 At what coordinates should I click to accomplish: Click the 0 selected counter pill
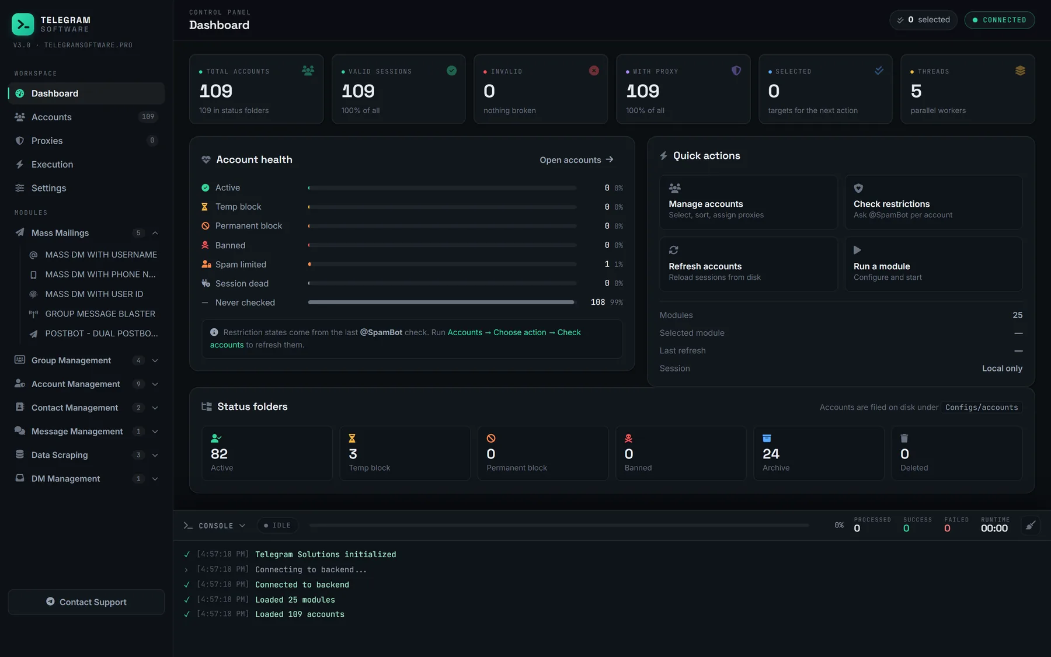click(923, 20)
